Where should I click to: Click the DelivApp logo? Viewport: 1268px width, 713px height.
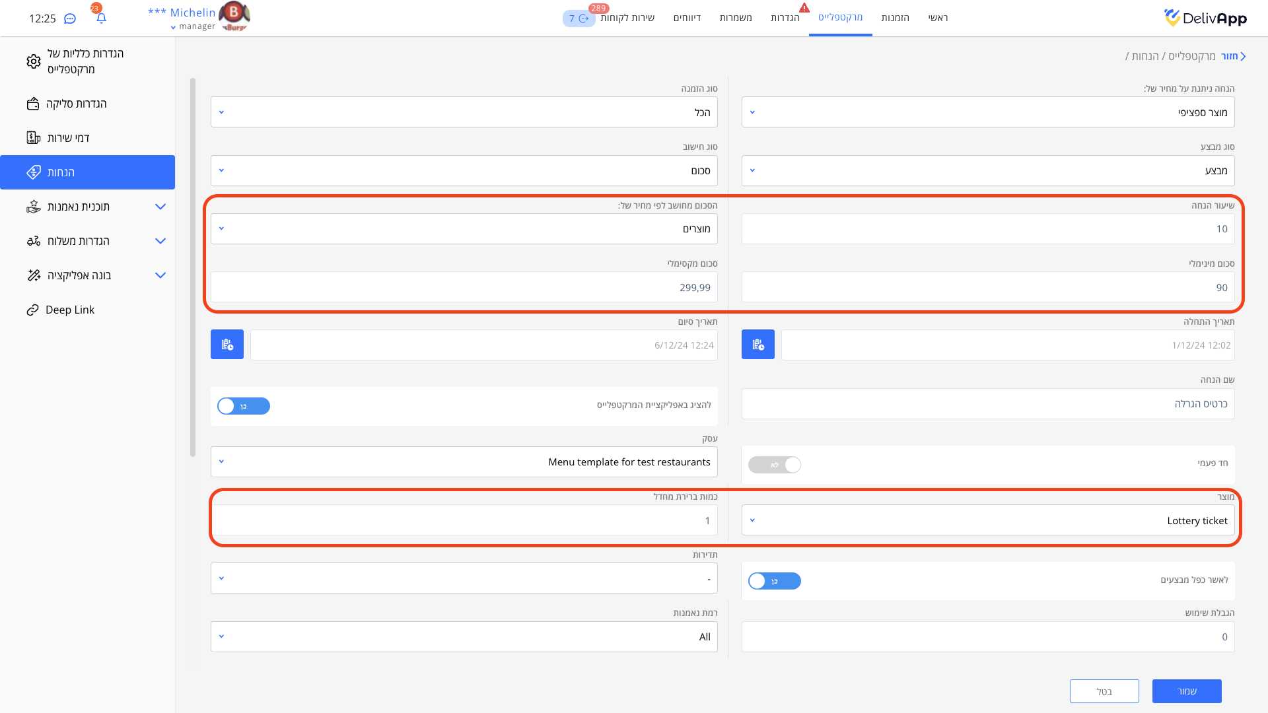coord(1205,18)
